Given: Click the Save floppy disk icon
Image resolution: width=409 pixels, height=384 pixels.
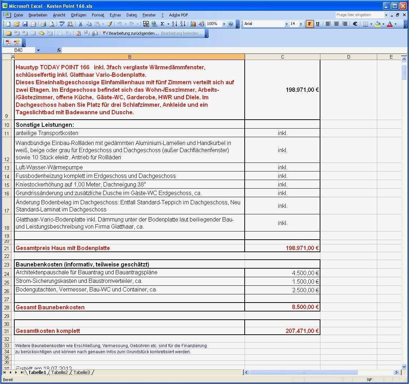Looking at the screenshot, I should [x=25, y=24].
